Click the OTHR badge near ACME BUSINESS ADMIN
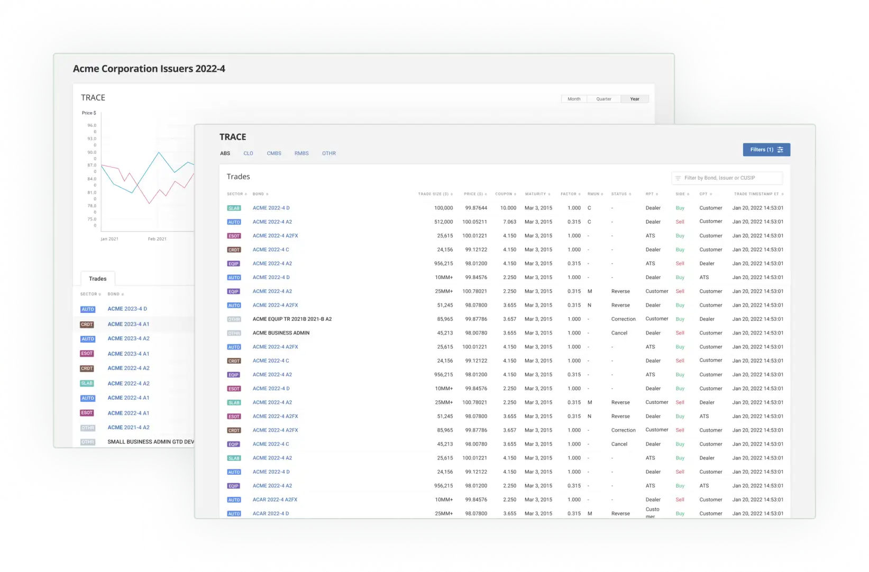The width and height of the screenshot is (869, 572). coord(234,333)
